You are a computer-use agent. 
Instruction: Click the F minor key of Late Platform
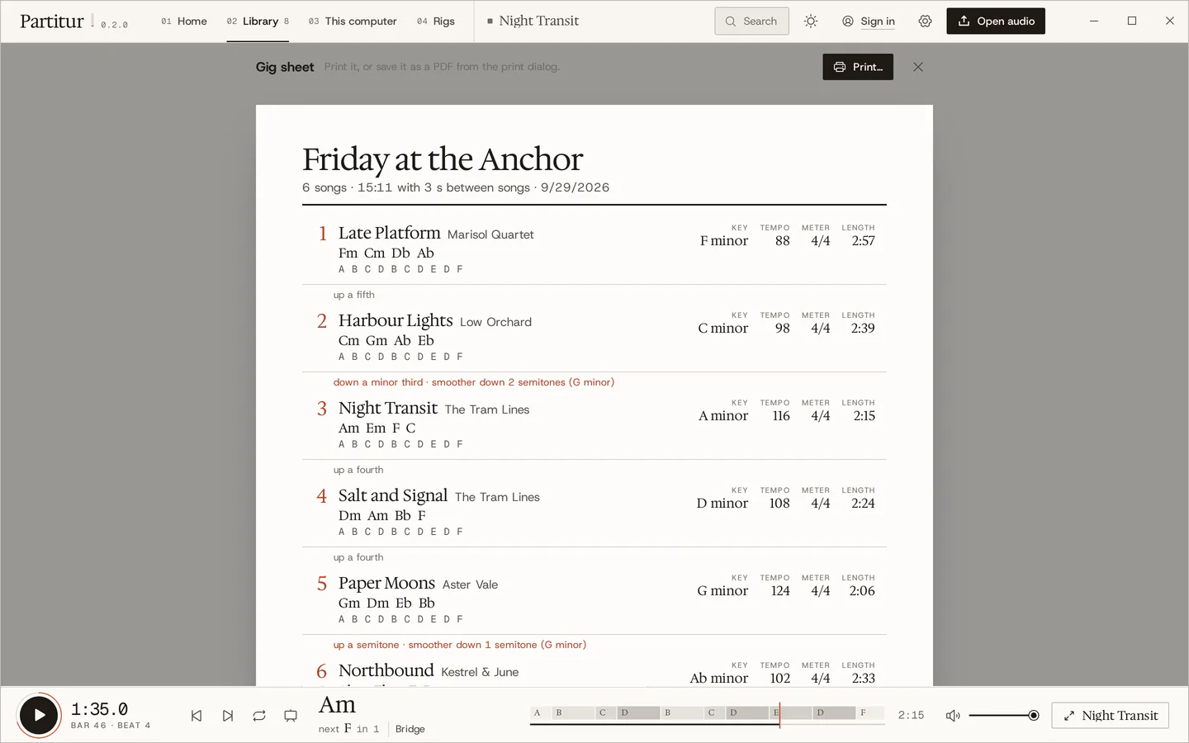pyautogui.click(x=724, y=241)
